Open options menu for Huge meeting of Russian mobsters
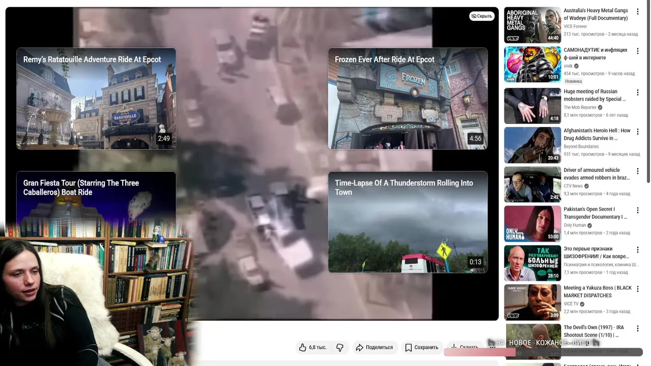 pos(638,93)
